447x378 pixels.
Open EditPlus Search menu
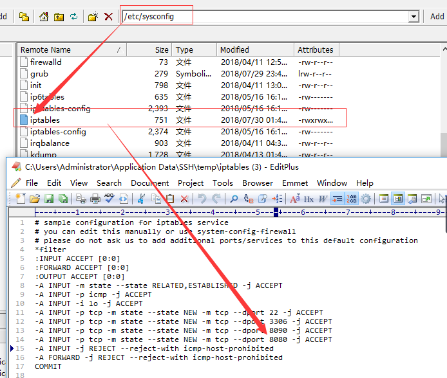109,183
